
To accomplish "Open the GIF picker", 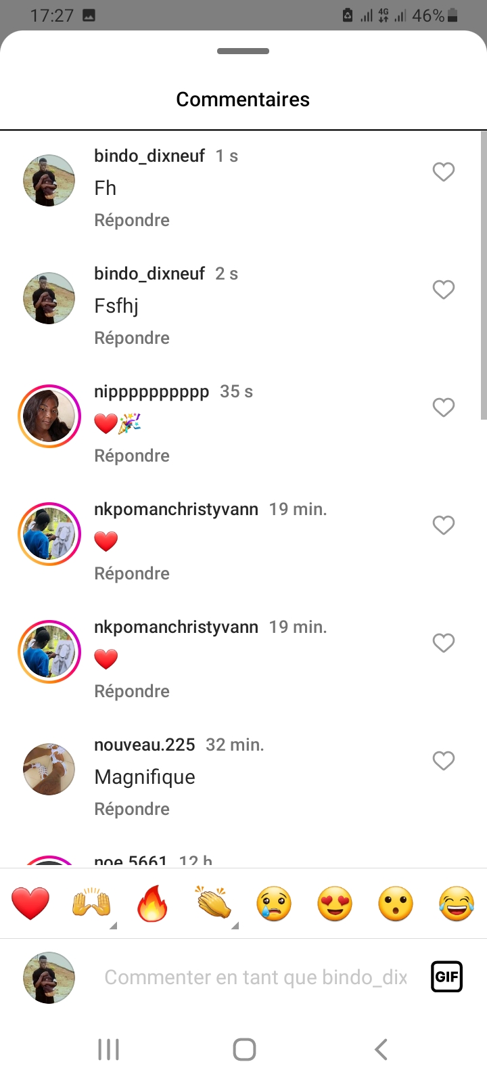I will click(446, 977).
